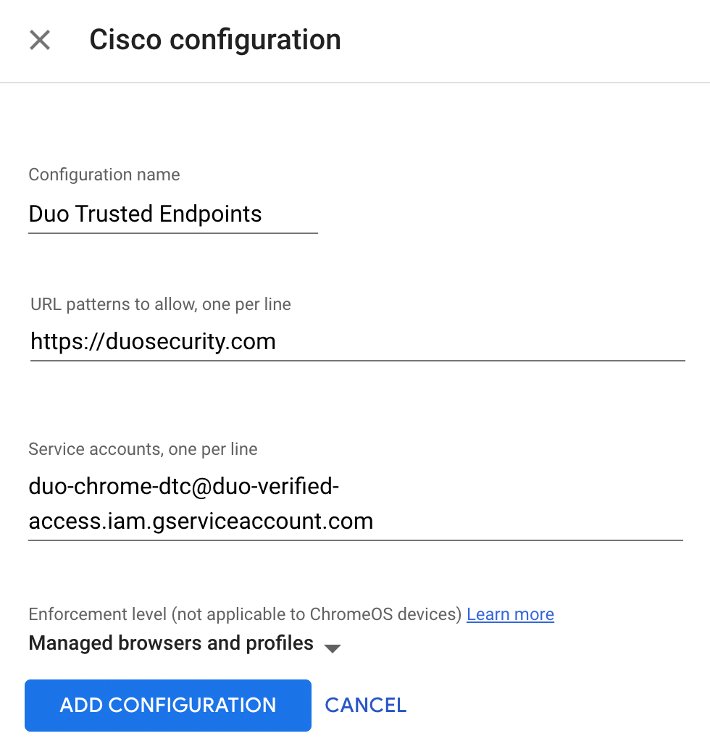Open Managed browsers and profiles dropdown

171,643
